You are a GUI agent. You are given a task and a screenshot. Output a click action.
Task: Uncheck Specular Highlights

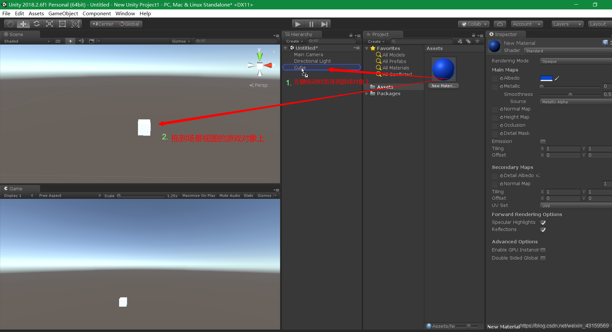click(x=543, y=223)
